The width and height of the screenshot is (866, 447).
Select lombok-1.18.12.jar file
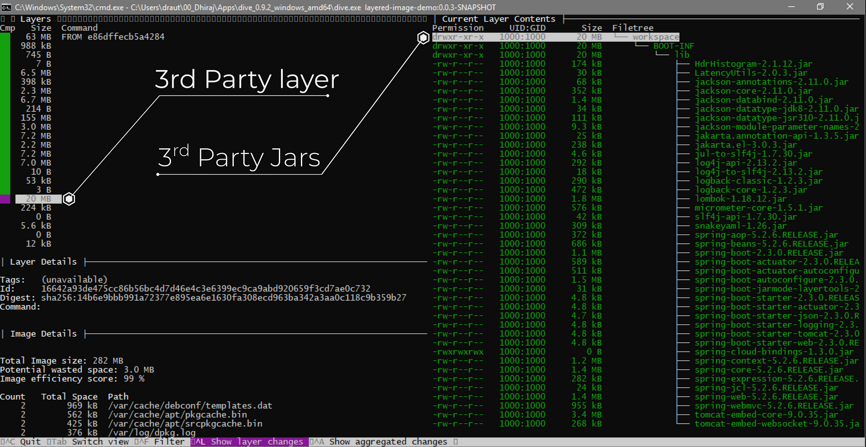[740, 199]
